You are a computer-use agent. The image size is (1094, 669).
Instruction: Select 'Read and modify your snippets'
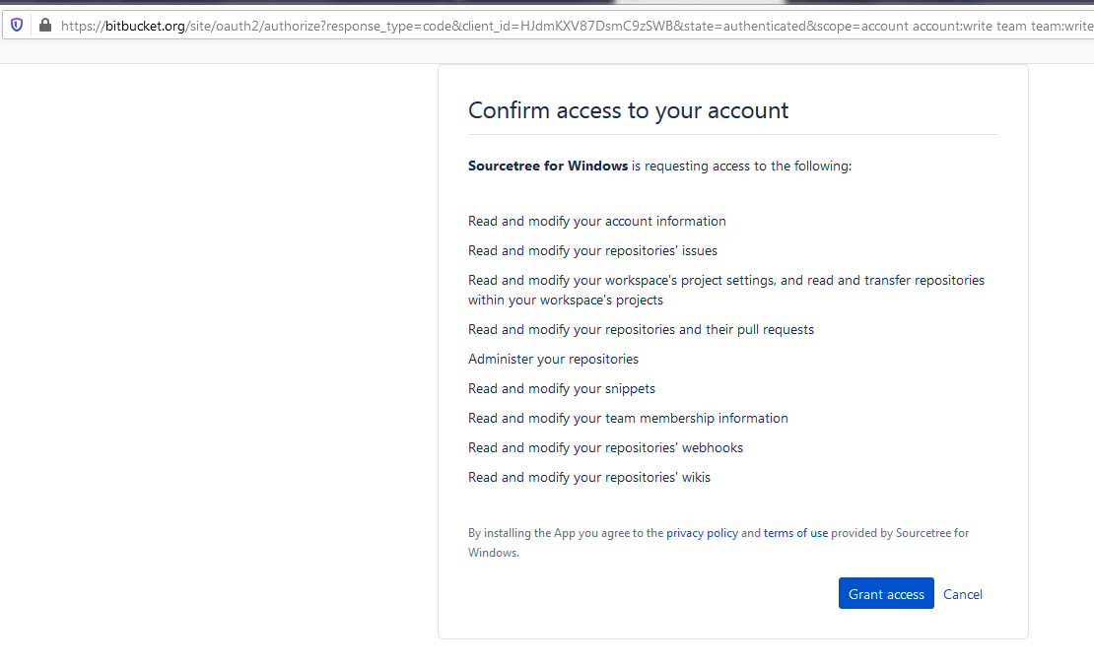pyautogui.click(x=562, y=388)
